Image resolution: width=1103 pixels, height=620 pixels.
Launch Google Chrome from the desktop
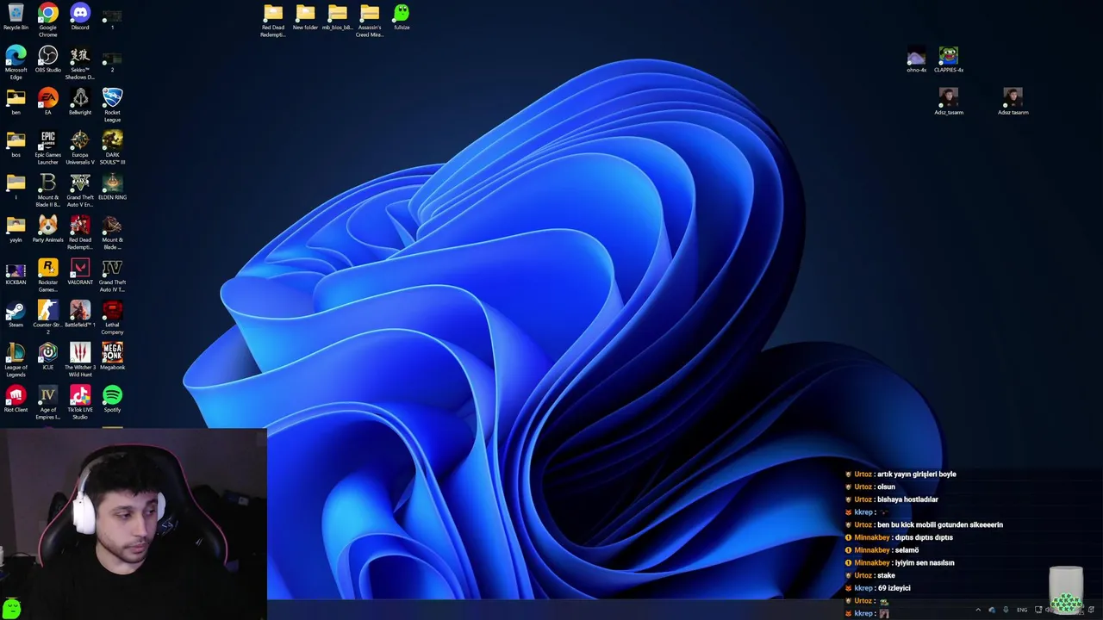point(47,16)
